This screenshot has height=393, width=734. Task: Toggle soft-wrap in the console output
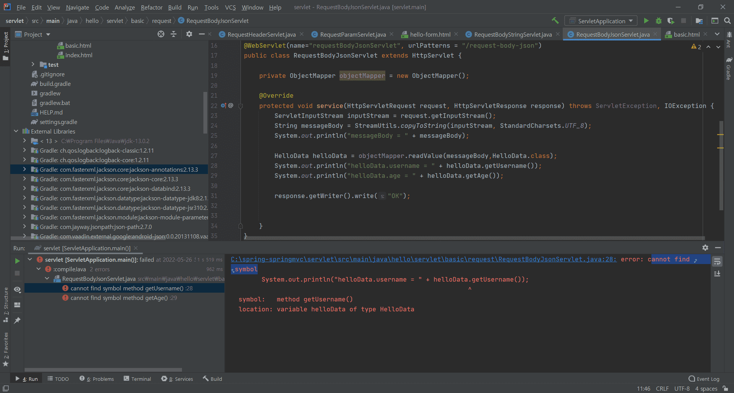pyautogui.click(x=717, y=261)
